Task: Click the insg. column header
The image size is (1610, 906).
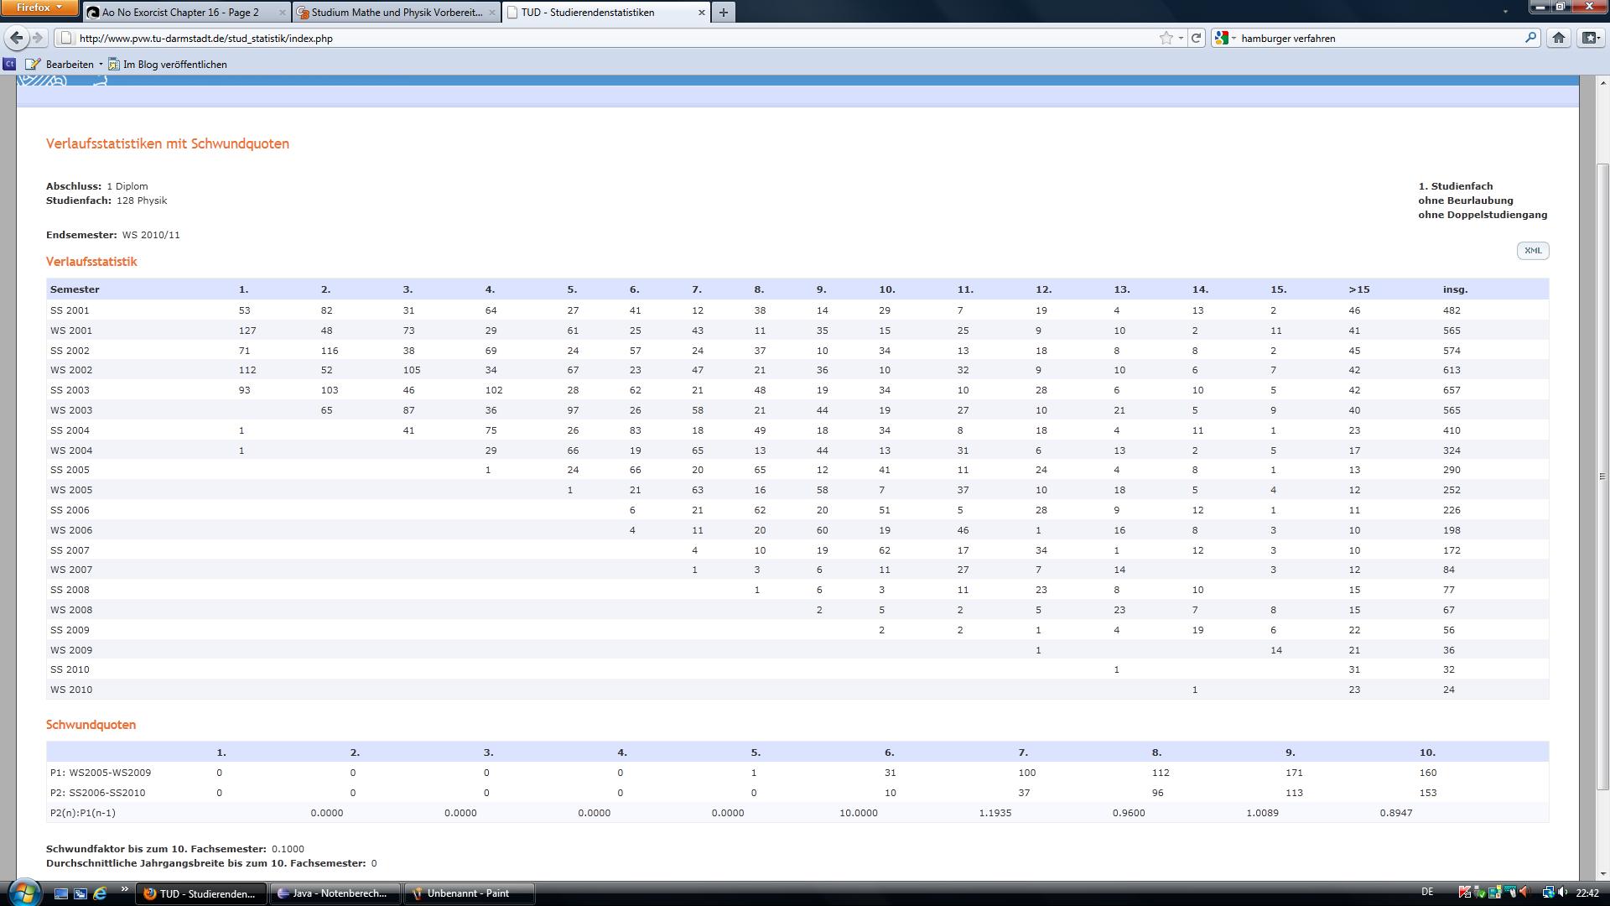Action: click(1455, 289)
